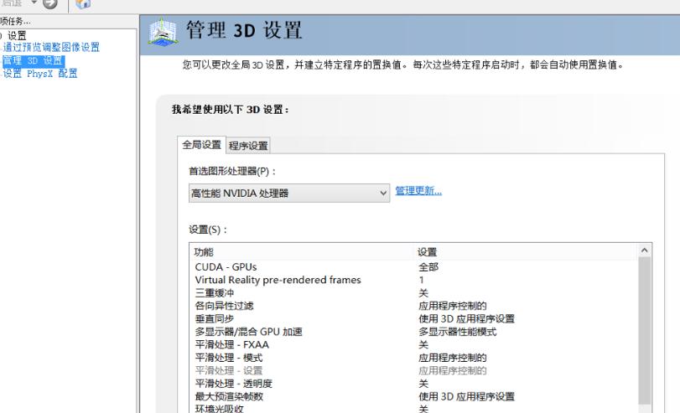Select the 最大预渲染帧数 row
Screen dimensions: 680x413
pos(413,396)
